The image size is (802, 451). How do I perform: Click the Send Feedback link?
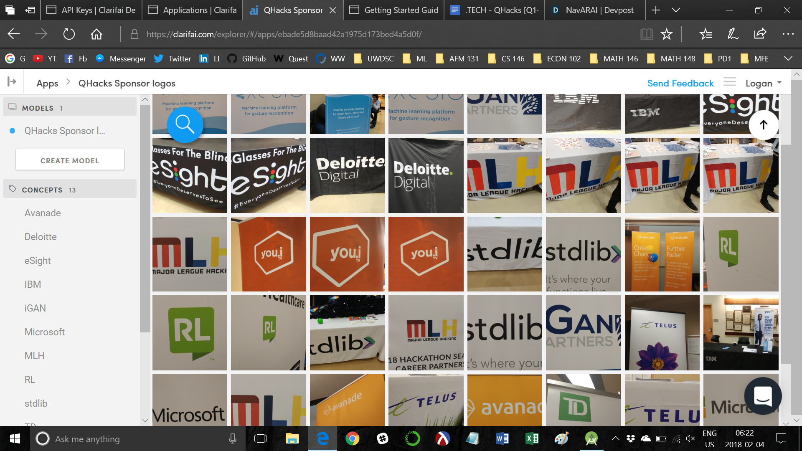coord(680,83)
